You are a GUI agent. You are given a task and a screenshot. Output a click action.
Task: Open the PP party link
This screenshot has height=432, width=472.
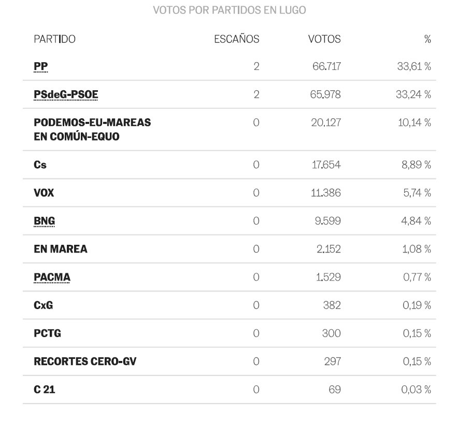coord(40,66)
